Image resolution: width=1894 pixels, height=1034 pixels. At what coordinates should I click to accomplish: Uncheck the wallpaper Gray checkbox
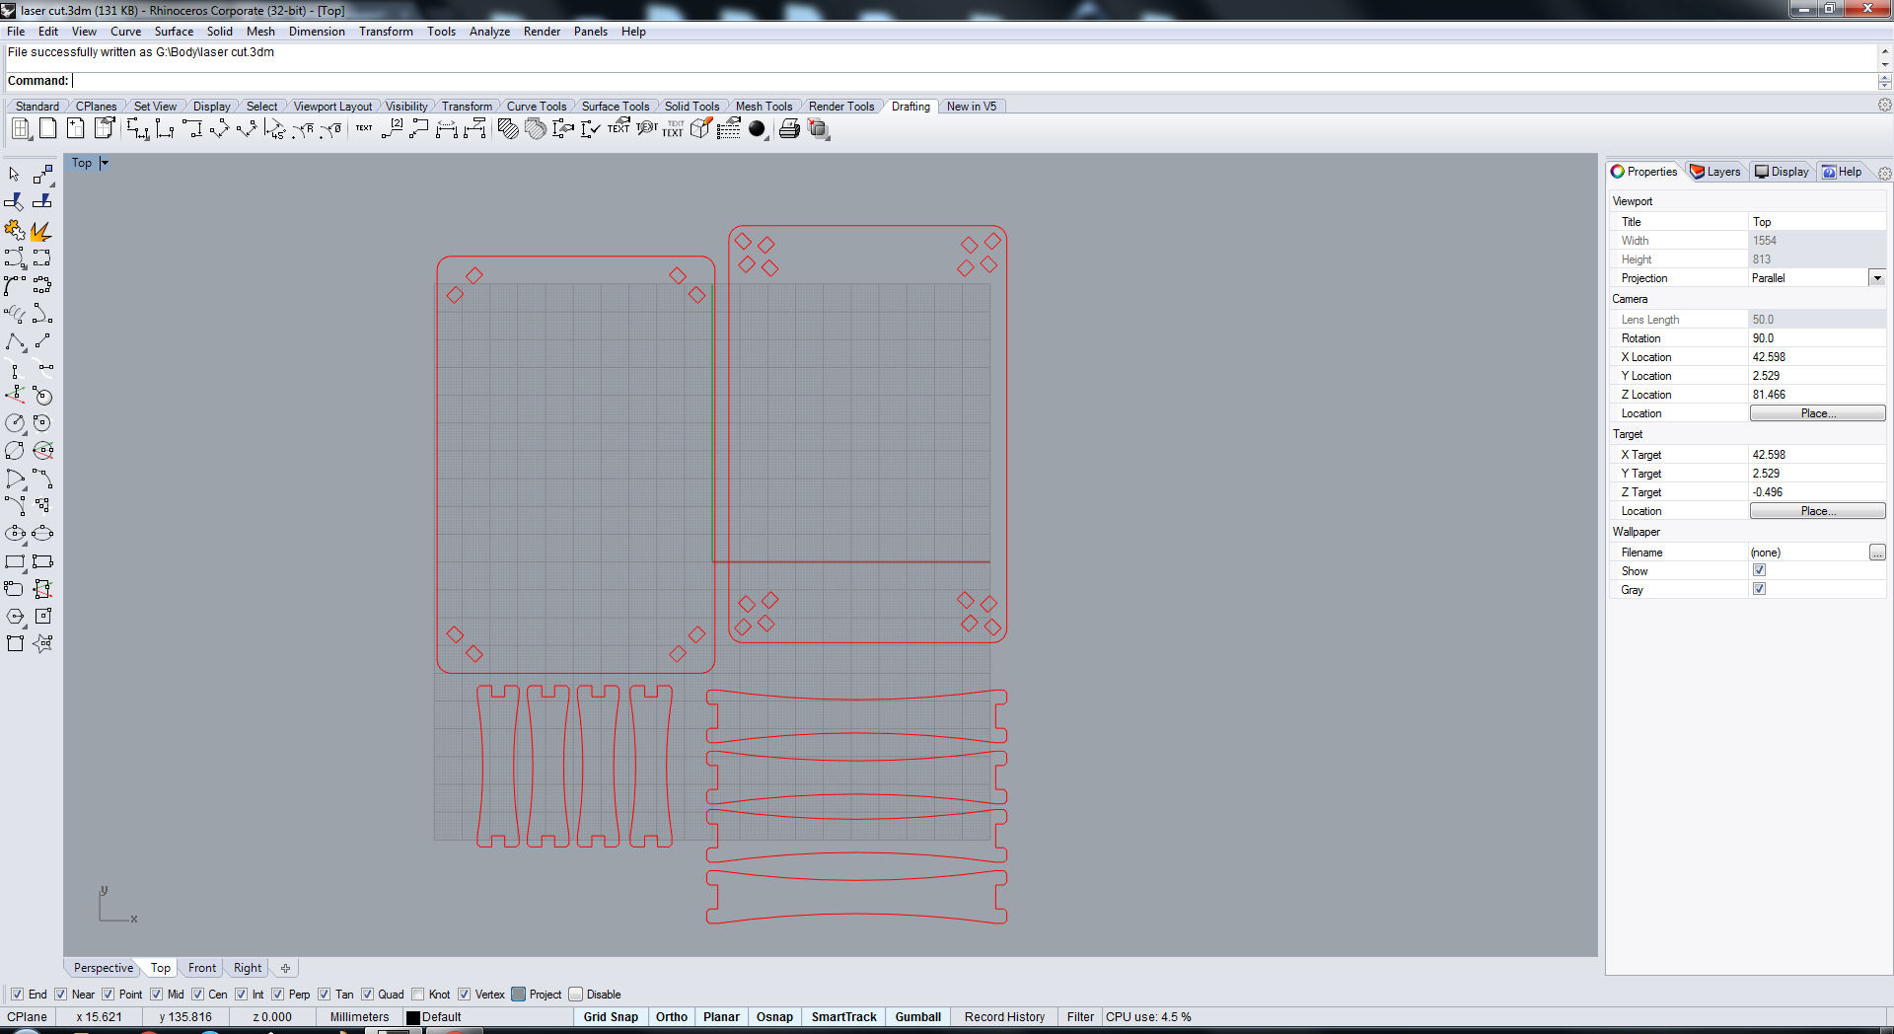point(1759,589)
